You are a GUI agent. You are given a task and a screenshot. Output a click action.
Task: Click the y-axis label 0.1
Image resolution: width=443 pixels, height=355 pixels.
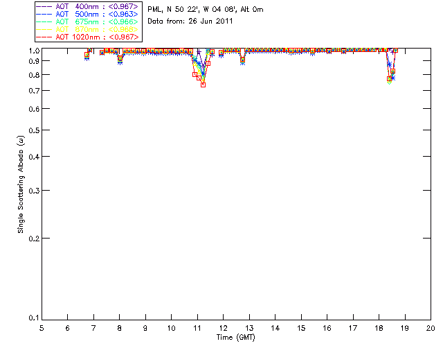pos(34,318)
